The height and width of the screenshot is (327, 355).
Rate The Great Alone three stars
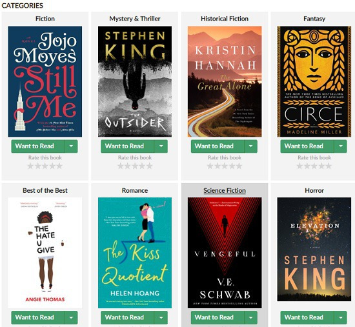pos(225,166)
